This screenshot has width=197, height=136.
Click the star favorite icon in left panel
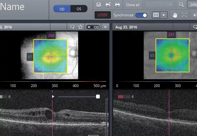point(80,27)
